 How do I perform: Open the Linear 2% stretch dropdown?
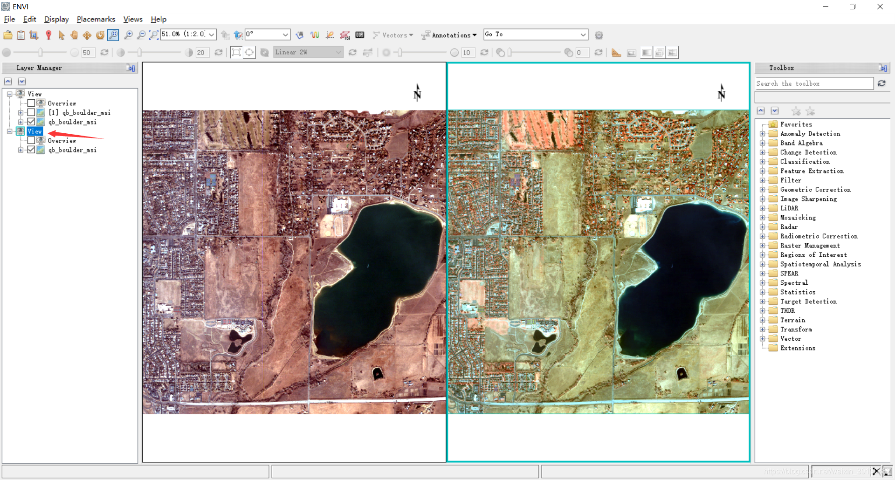tap(338, 52)
